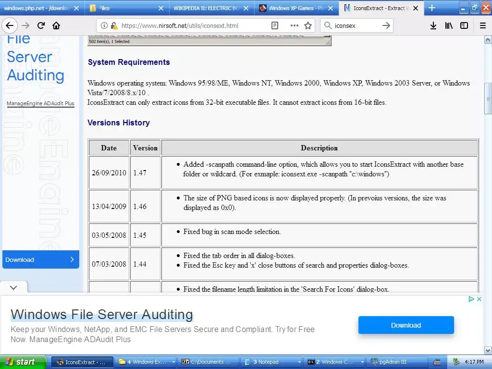Go back to the previous page
Screen dimensions: 492x369
point(10,25)
